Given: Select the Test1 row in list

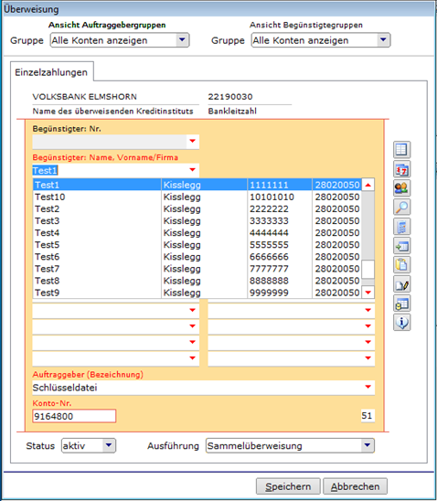Looking at the screenshot, I should pos(197,185).
